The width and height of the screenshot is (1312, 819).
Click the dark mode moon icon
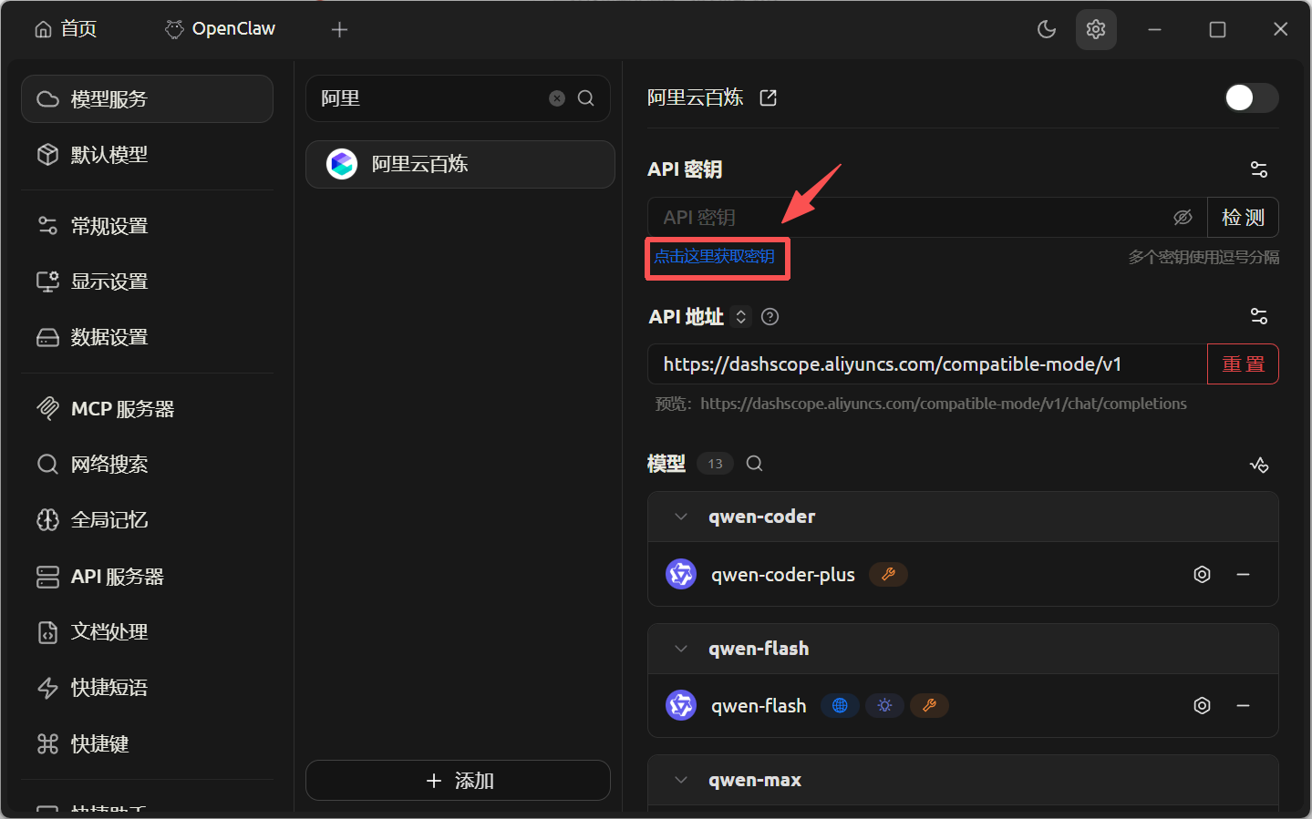click(x=1047, y=29)
